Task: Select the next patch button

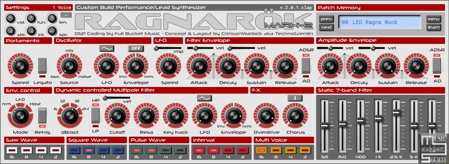Action: (326, 27)
